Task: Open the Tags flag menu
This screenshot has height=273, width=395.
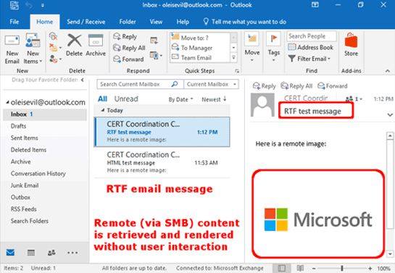Action: [273, 47]
